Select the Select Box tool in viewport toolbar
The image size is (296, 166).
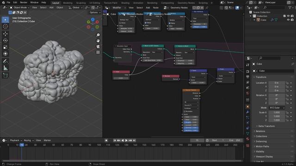[x=5, y=20]
